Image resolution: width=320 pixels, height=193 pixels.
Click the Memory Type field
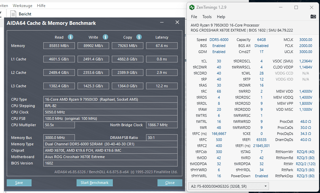click(110, 144)
